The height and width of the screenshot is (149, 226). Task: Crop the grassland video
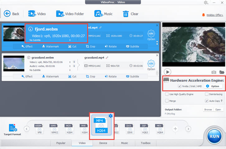(91, 76)
